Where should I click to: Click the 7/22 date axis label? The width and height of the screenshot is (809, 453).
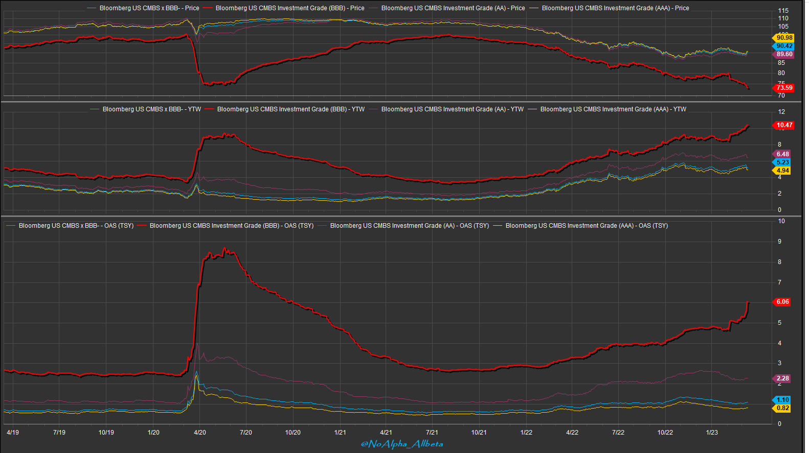coord(618,433)
